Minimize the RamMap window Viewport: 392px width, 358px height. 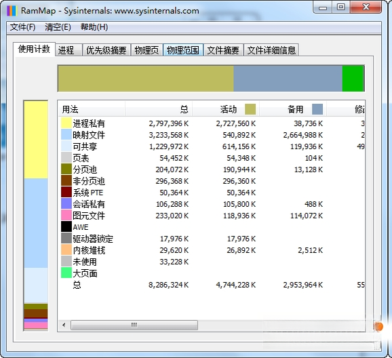[323, 7]
